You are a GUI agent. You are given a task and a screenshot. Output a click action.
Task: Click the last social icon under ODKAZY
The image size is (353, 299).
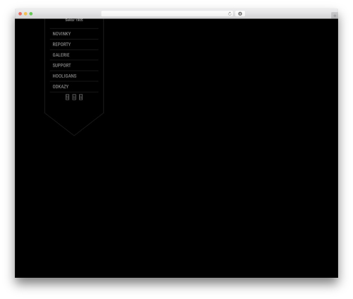tap(80, 97)
